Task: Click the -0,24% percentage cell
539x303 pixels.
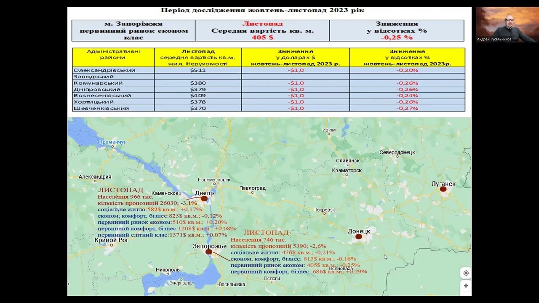Action: tap(407, 96)
